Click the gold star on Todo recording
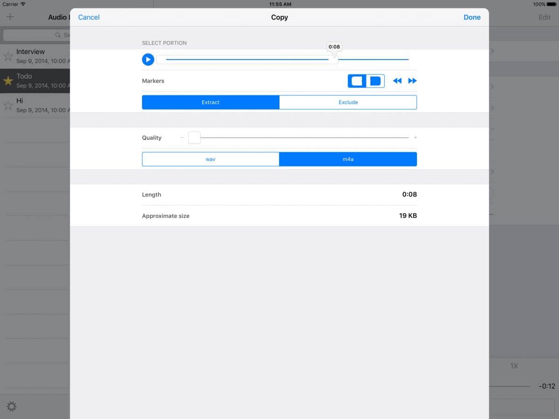Screen dimensions: 559x419 (8, 81)
